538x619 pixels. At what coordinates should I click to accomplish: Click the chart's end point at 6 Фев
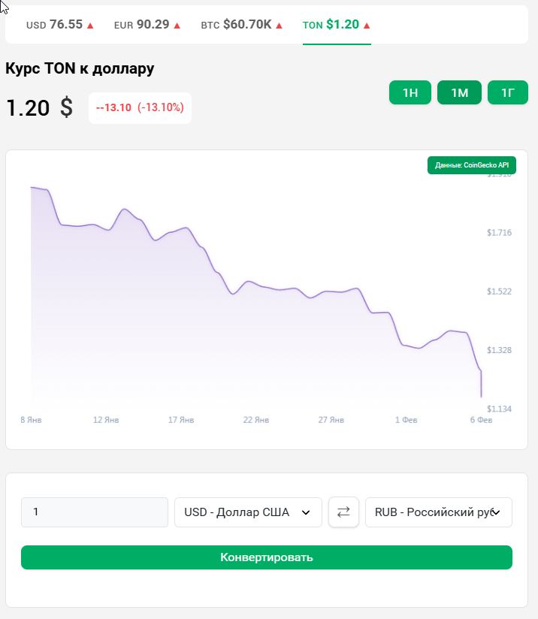[481, 395]
